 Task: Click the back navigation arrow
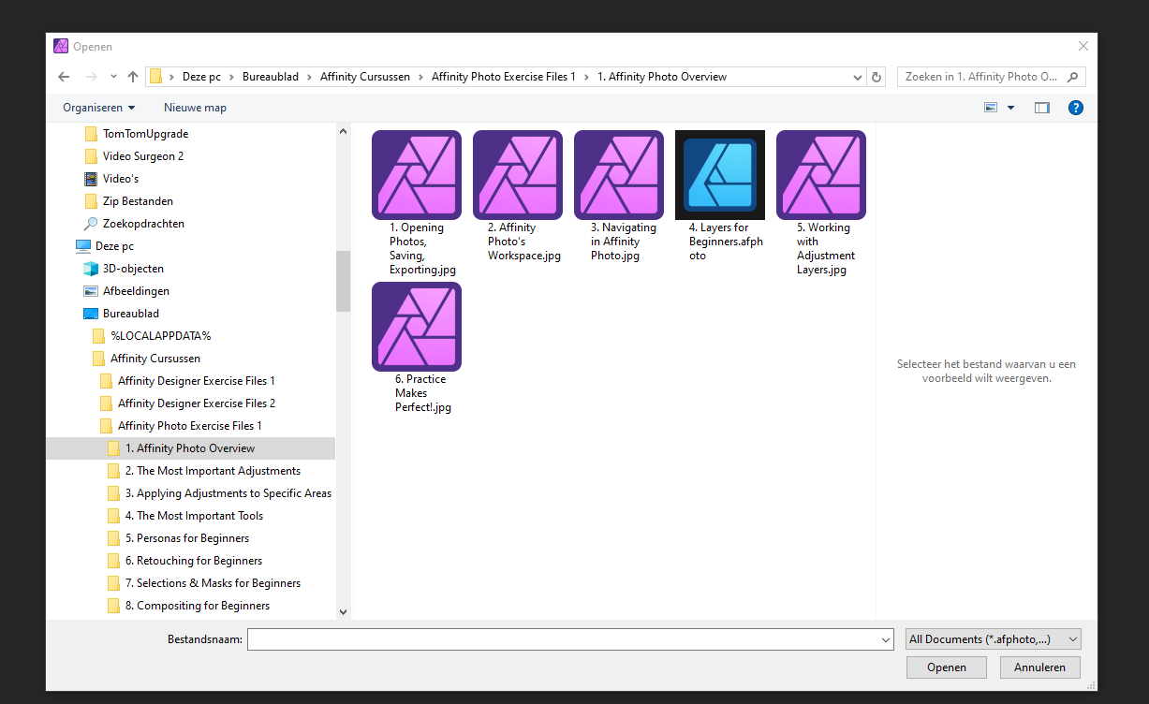click(63, 77)
